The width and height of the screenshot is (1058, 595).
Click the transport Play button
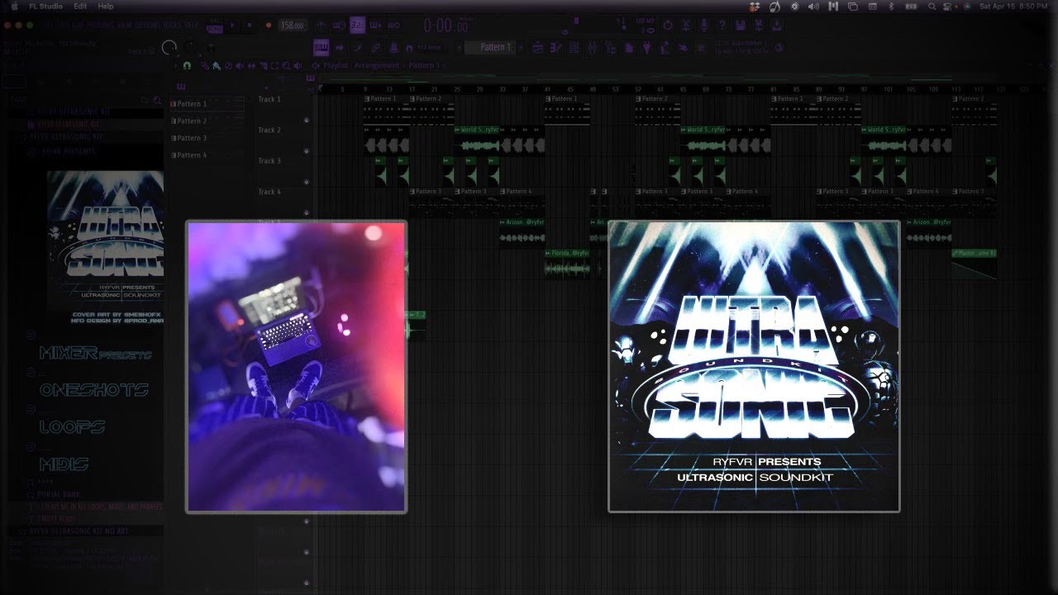click(232, 26)
